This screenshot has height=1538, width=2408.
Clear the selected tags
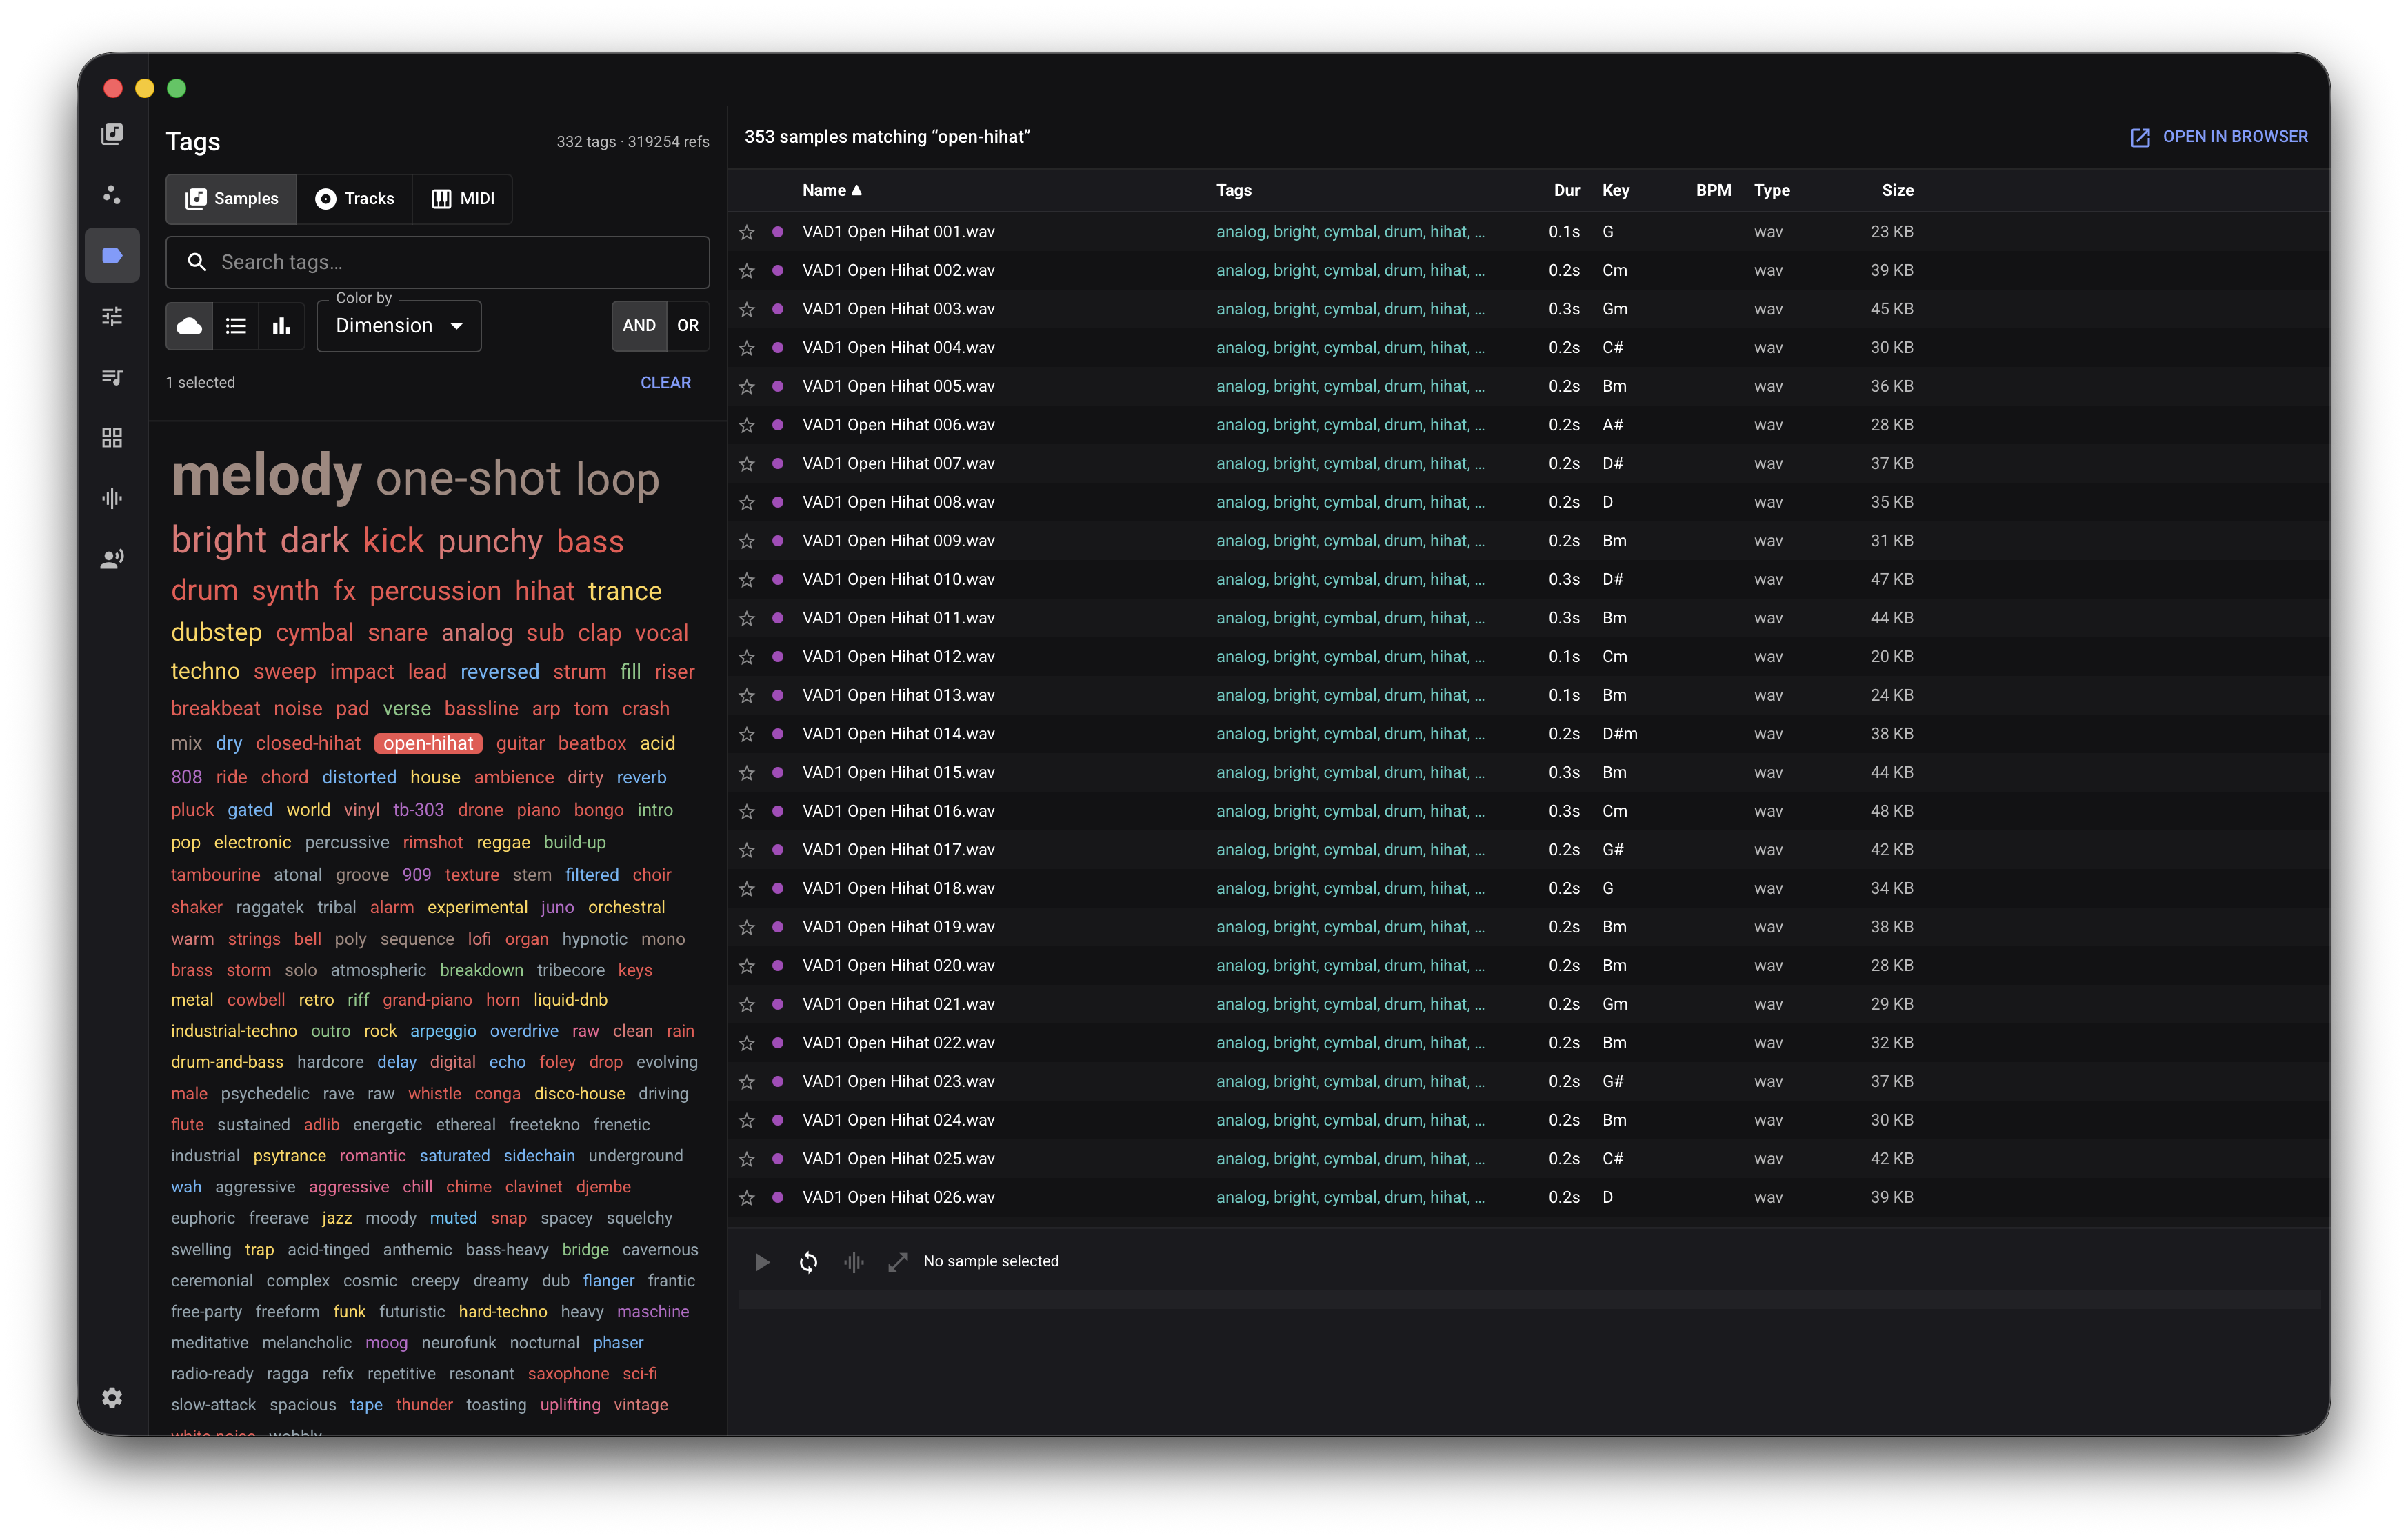pos(665,383)
